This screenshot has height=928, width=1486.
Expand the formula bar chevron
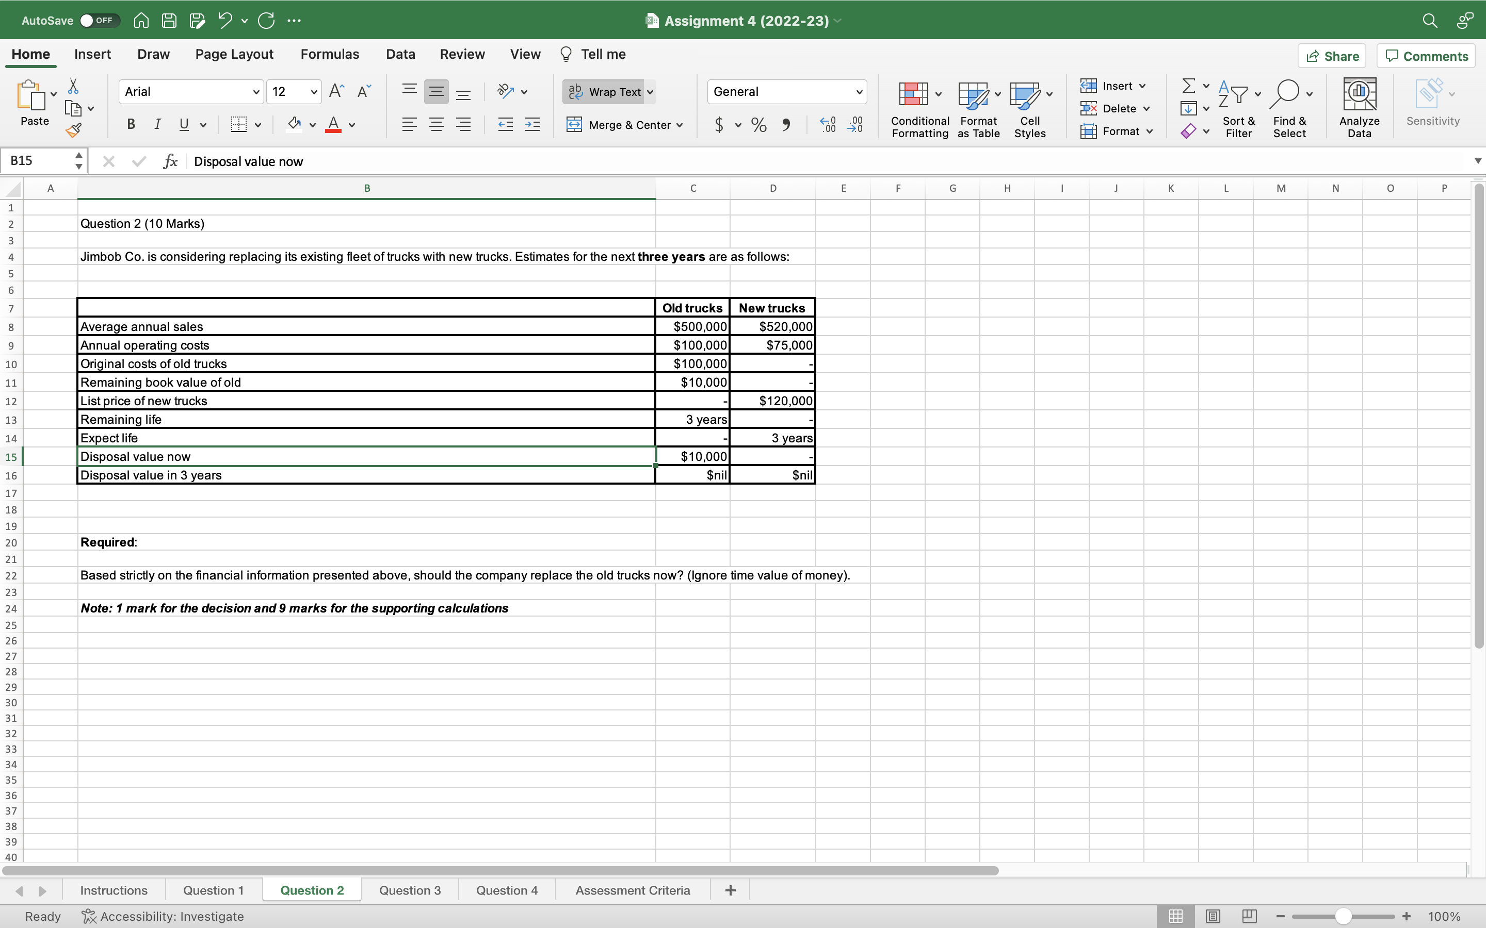(1477, 161)
